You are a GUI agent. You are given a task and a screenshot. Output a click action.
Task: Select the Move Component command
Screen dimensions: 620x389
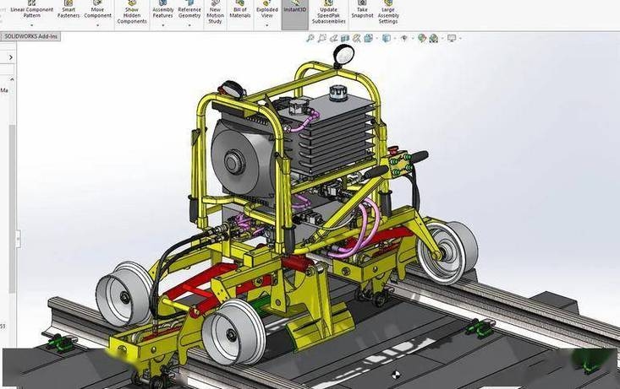point(97,10)
